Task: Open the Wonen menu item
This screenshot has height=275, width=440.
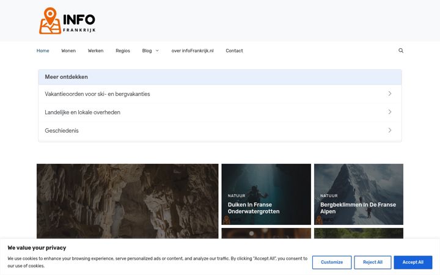Action: point(68,51)
